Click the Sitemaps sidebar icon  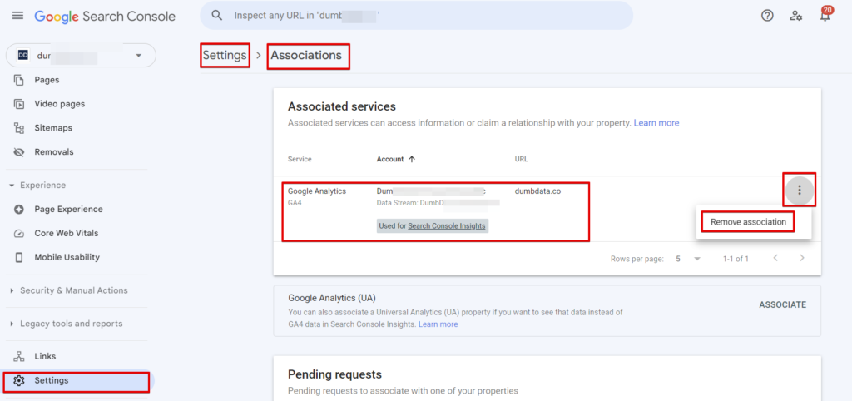19,128
